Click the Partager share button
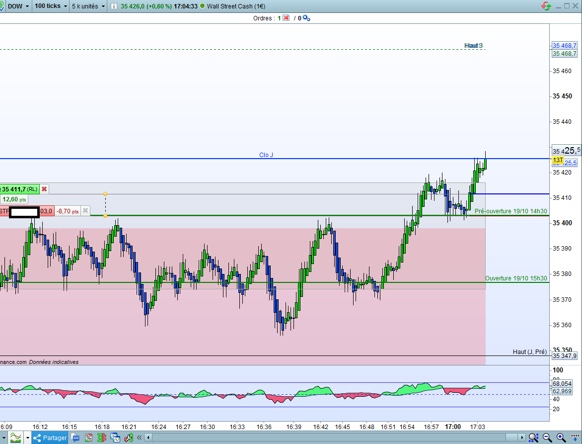The image size is (582, 444). point(50,438)
